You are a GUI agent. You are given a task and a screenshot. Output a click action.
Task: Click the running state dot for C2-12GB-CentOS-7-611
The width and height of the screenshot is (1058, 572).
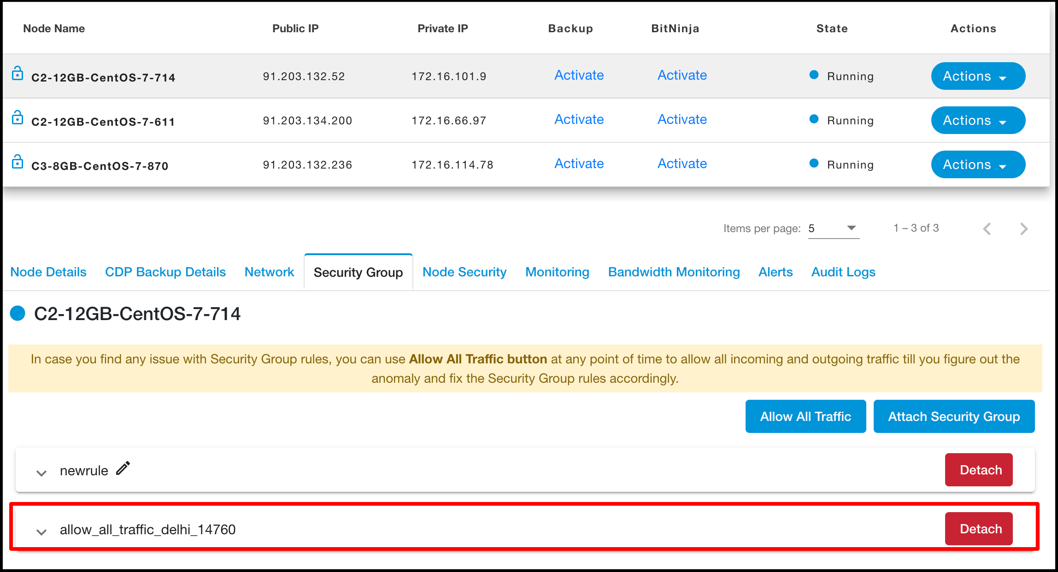[x=813, y=120]
